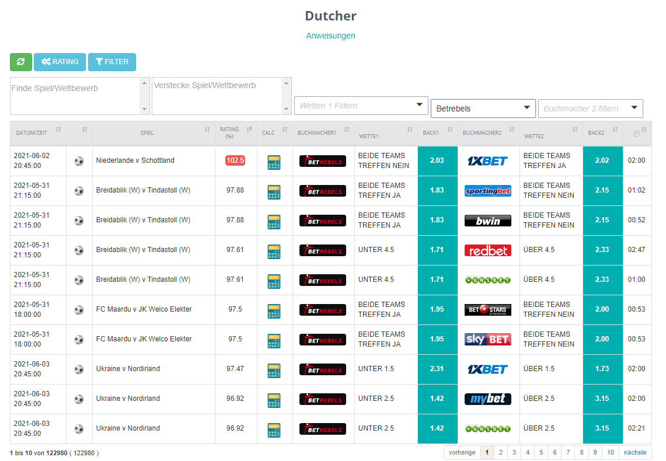666x461 pixels.
Task: Go to page 10
Action: (x=611, y=452)
